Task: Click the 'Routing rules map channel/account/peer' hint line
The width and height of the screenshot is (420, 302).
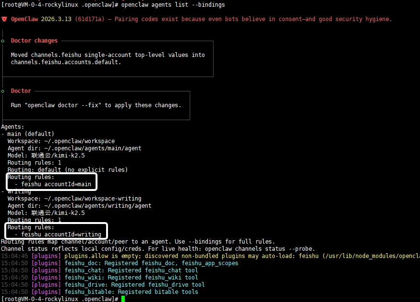Action: [x=138, y=242]
